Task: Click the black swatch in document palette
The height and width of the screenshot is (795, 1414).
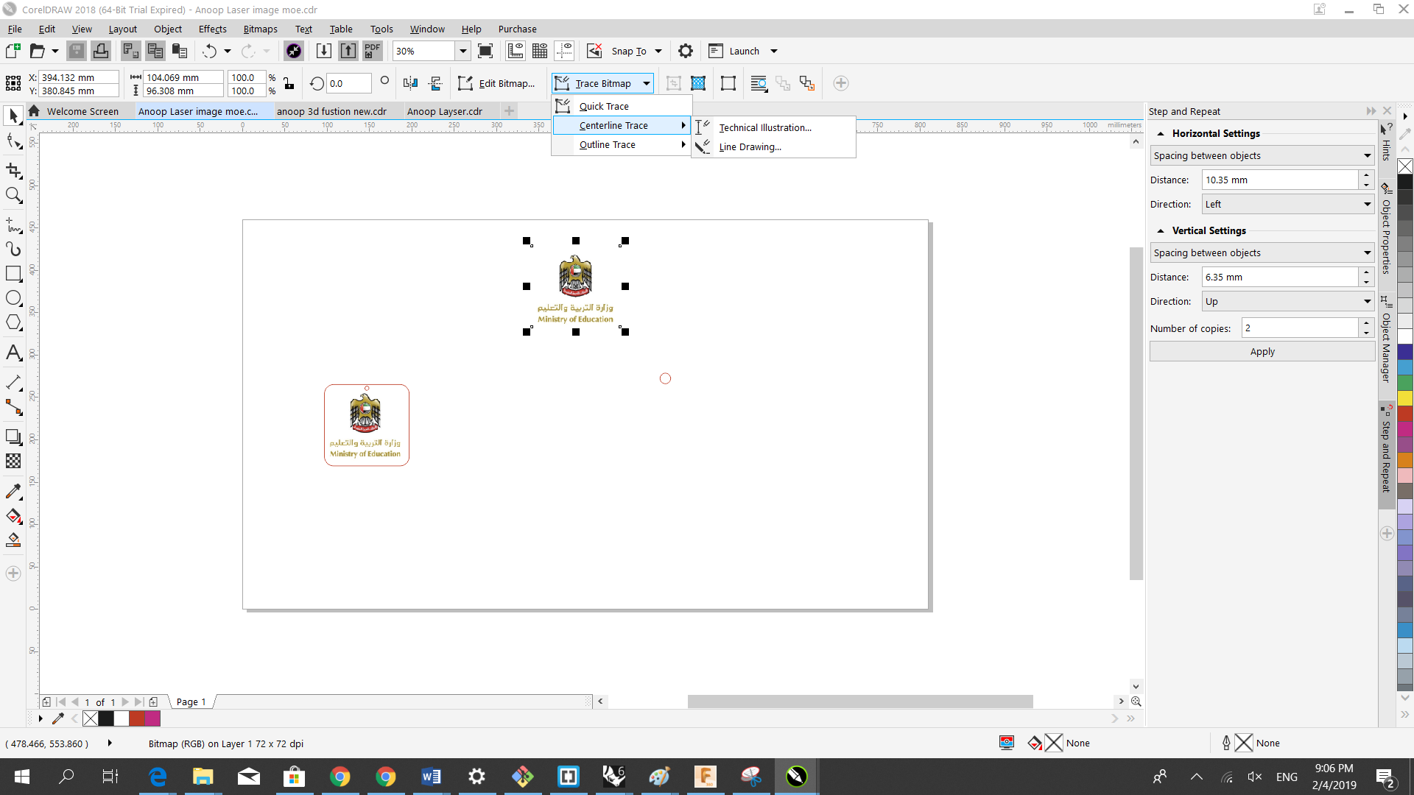Action: (106, 718)
